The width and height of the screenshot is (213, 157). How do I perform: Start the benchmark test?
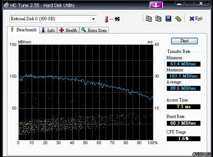coord(184,41)
